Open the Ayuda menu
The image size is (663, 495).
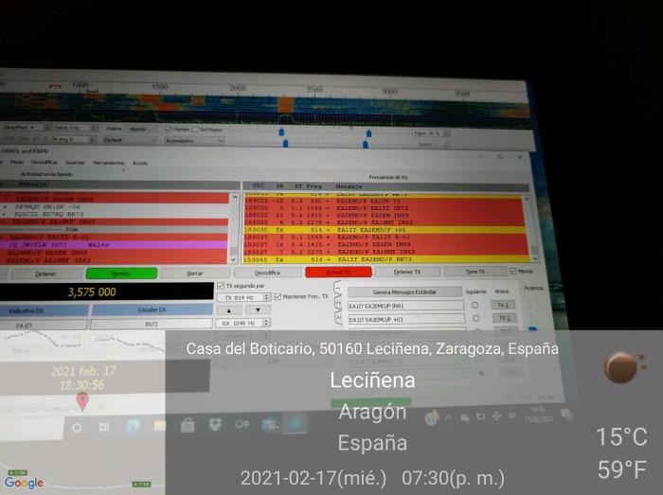(x=140, y=163)
